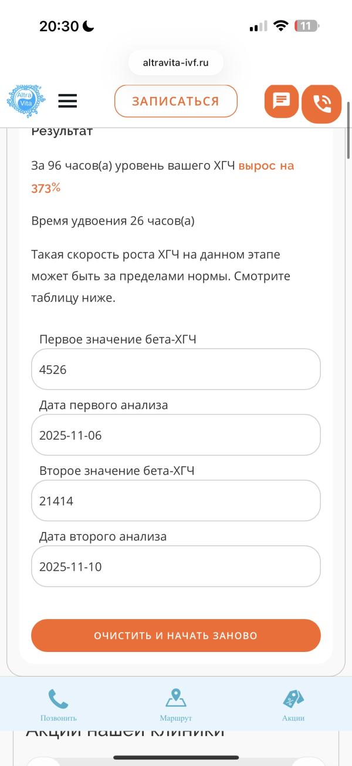Tap the orange phone call icon
The height and width of the screenshot is (766, 352).
321,104
